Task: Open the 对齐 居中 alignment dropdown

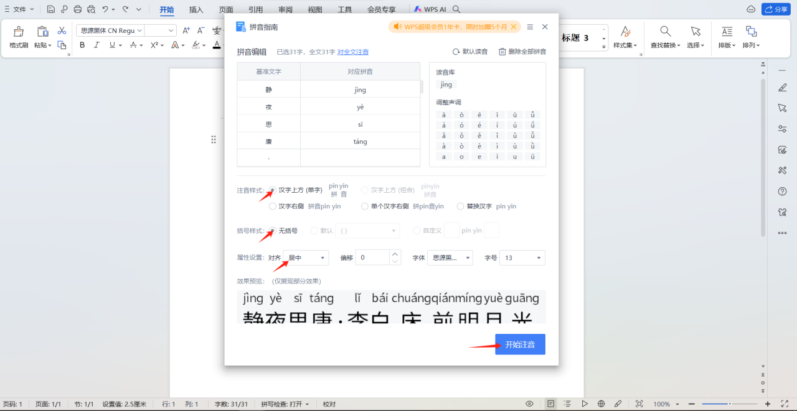Action: click(x=306, y=257)
